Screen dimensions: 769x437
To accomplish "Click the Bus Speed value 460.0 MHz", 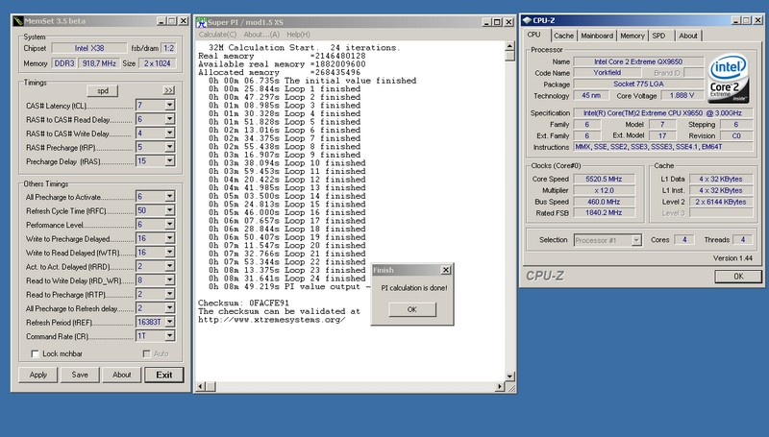I will pyautogui.click(x=604, y=202).
